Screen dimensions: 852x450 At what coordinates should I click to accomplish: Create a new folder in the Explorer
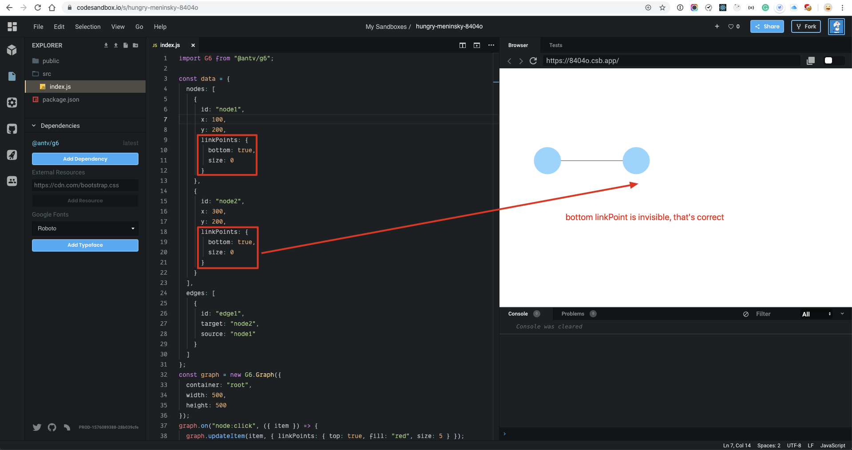135,45
